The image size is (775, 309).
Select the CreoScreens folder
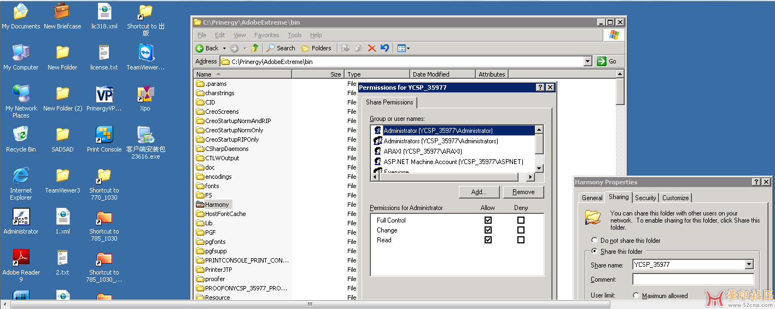(217, 112)
